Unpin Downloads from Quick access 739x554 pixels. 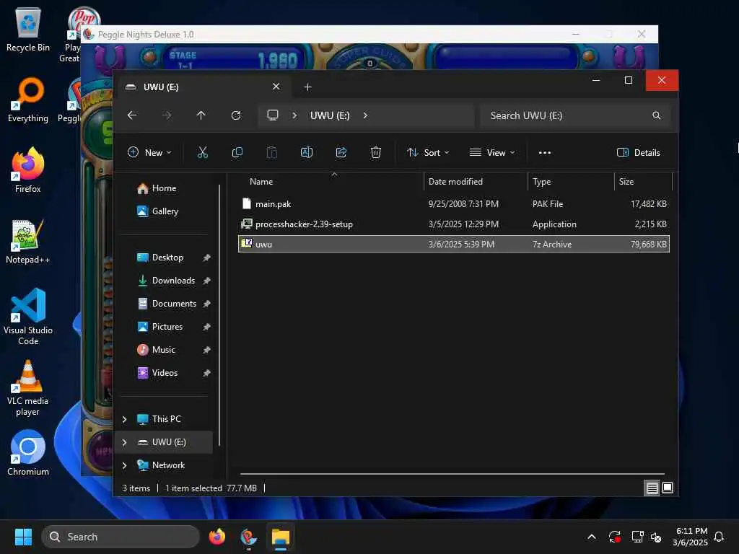(206, 281)
